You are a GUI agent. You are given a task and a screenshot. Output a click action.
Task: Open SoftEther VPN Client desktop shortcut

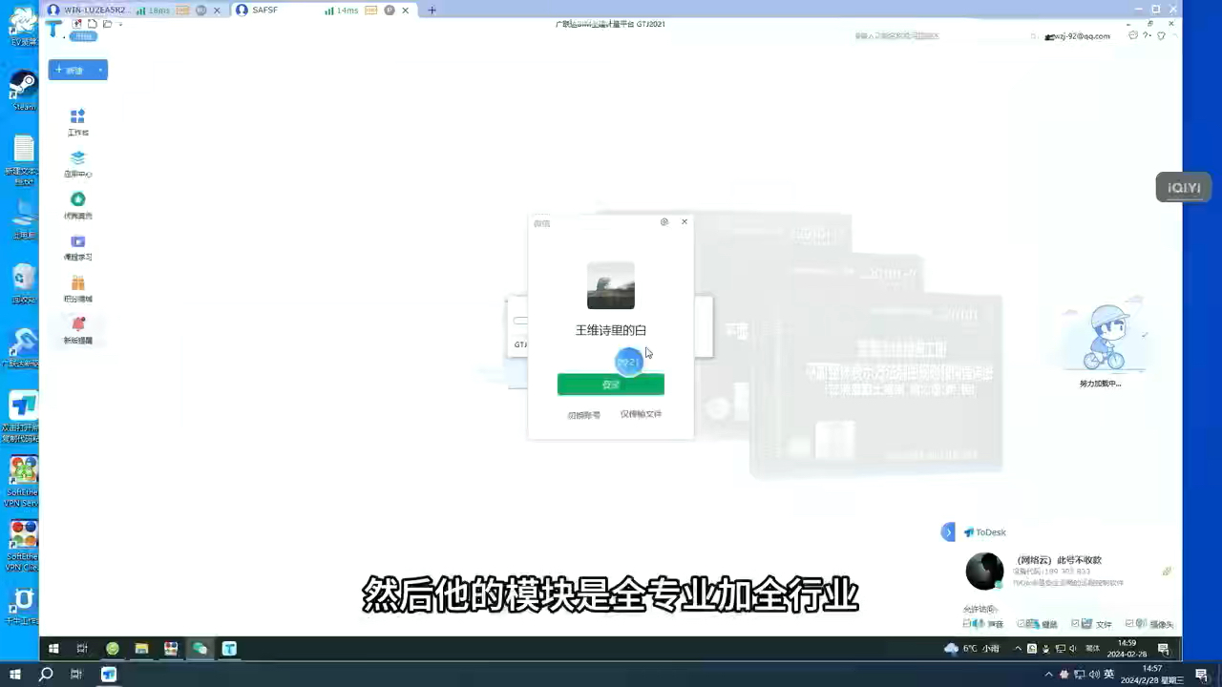tap(24, 546)
